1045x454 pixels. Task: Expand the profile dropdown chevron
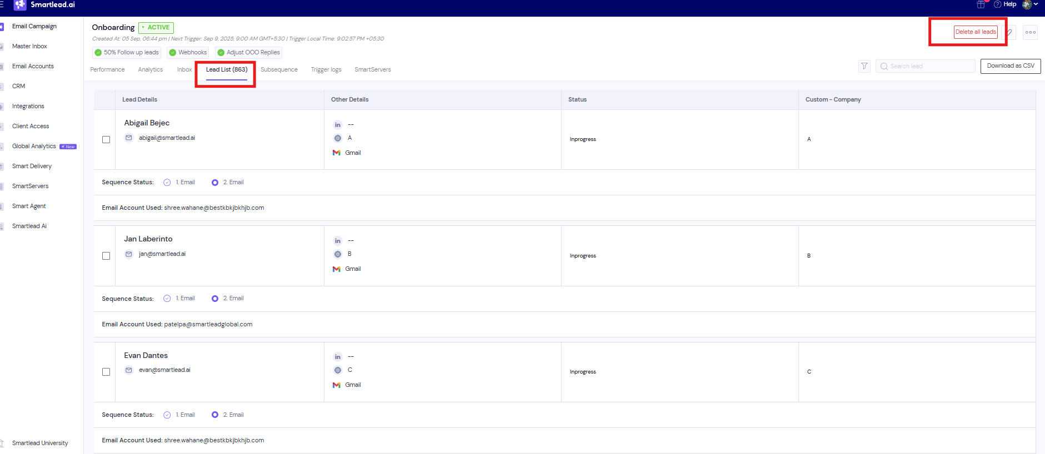point(1036,4)
